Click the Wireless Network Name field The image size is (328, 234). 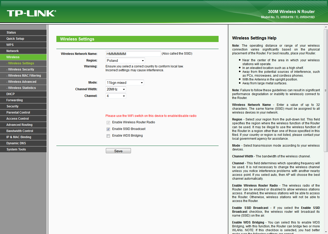pyautogui.click(x=133, y=54)
